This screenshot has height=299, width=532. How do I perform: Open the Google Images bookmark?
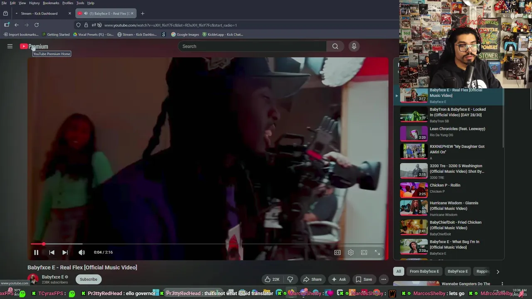tap(185, 34)
